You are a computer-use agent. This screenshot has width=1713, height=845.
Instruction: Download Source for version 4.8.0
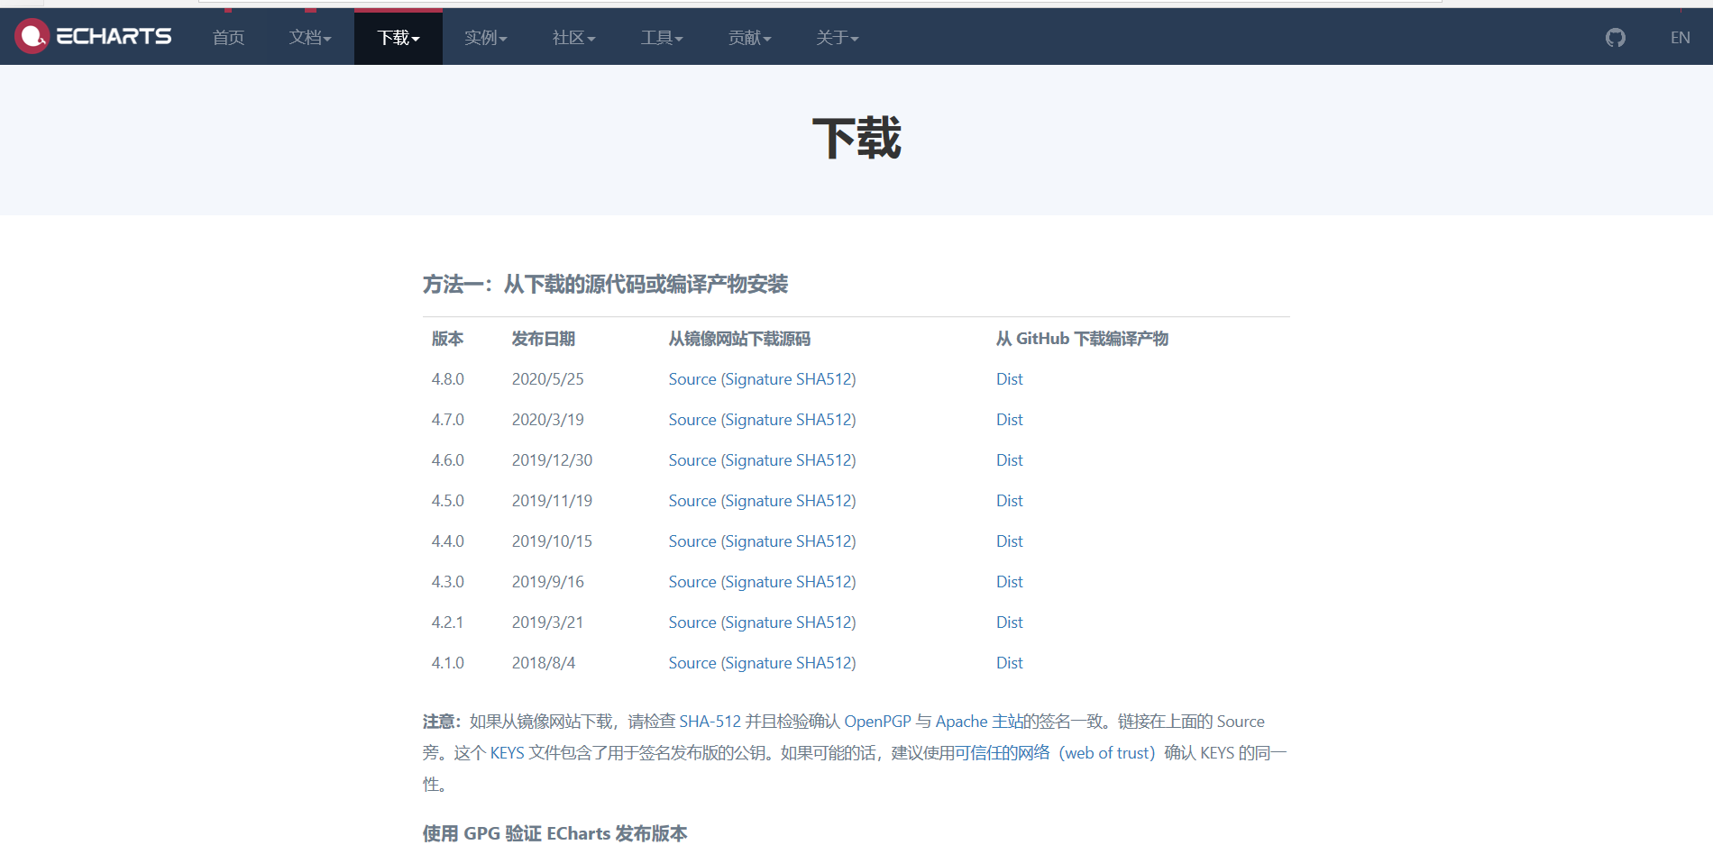pyautogui.click(x=692, y=378)
